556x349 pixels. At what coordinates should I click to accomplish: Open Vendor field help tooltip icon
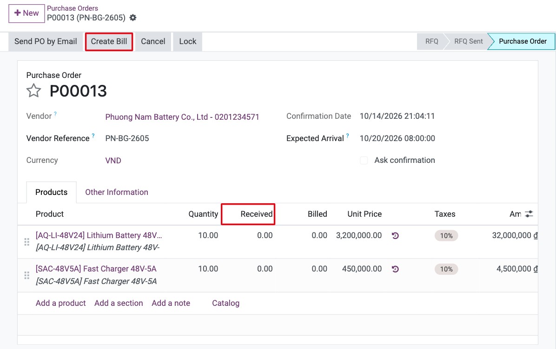click(55, 114)
